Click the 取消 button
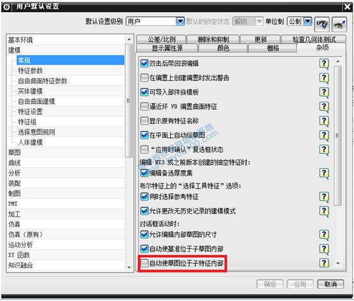This screenshot has width=354, height=301. (x=330, y=284)
